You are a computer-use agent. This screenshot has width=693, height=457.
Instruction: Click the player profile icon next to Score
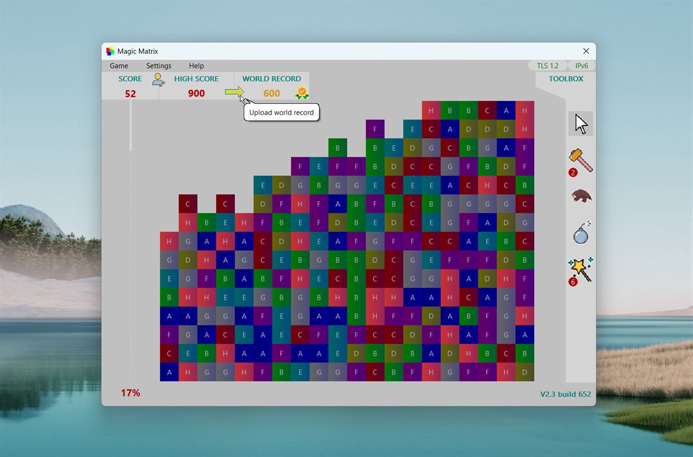click(x=158, y=80)
